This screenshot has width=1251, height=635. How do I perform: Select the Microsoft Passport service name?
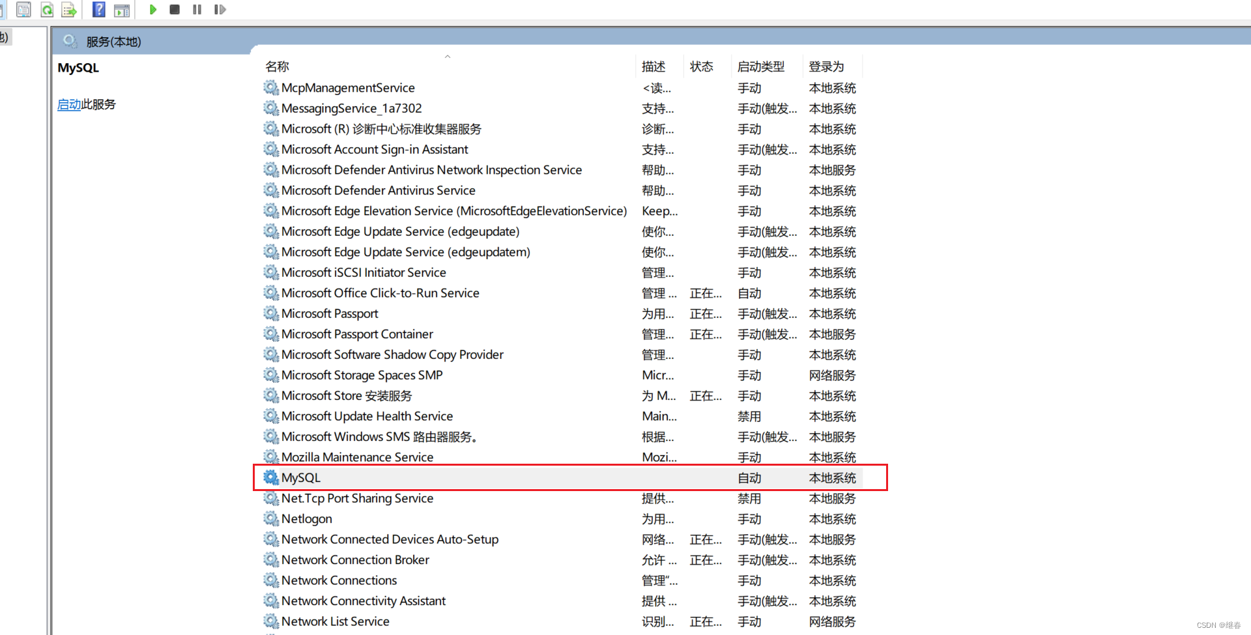coord(330,313)
